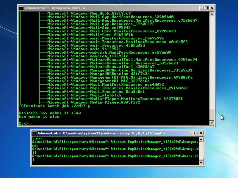
Task: Click Microsoft-Windows-ManagedVCRuntime_d31f7c24 line
Action: pyautogui.click(x=98, y=74)
